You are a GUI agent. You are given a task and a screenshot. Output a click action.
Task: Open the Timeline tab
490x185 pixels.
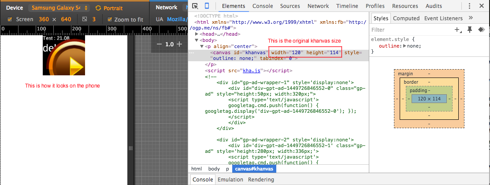pyautogui.click(x=347, y=6)
